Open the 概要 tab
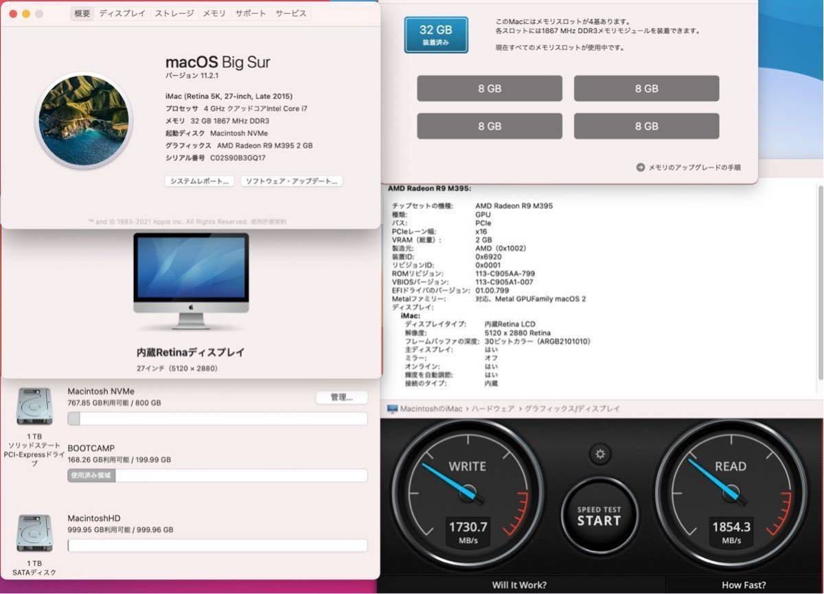 tap(82, 14)
